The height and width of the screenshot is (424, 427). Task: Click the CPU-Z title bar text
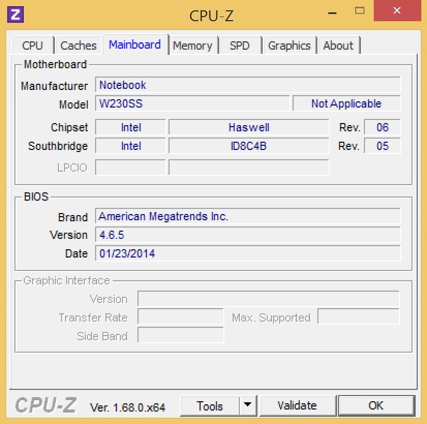pyautogui.click(x=211, y=16)
